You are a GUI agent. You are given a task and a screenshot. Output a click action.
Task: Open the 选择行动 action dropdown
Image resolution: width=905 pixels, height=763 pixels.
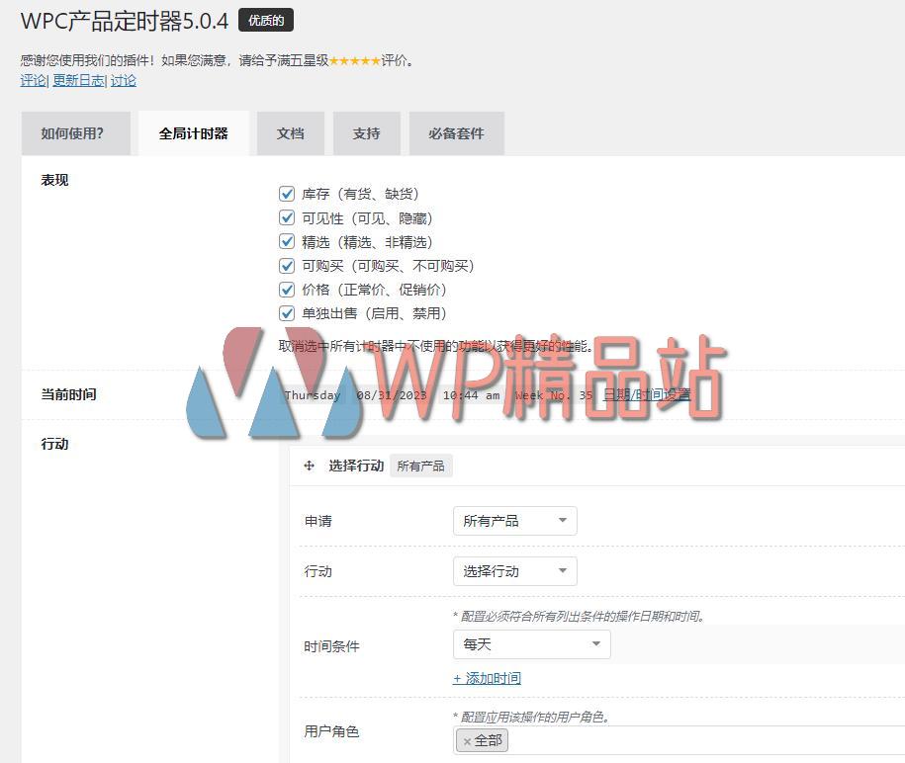tap(514, 570)
